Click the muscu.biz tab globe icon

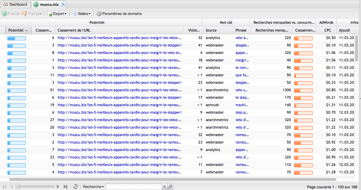coord(36,4)
